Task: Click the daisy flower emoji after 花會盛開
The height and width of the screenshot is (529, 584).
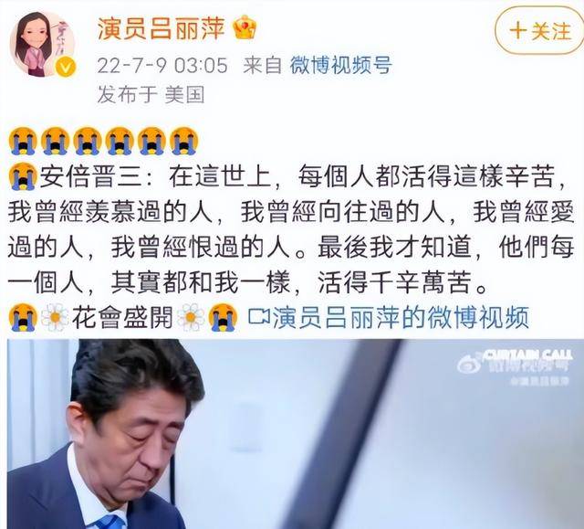Action: click(x=191, y=318)
